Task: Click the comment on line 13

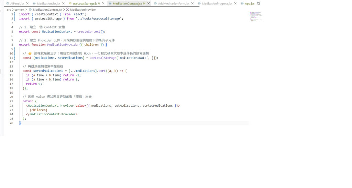Action: click(x=43, y=66)
